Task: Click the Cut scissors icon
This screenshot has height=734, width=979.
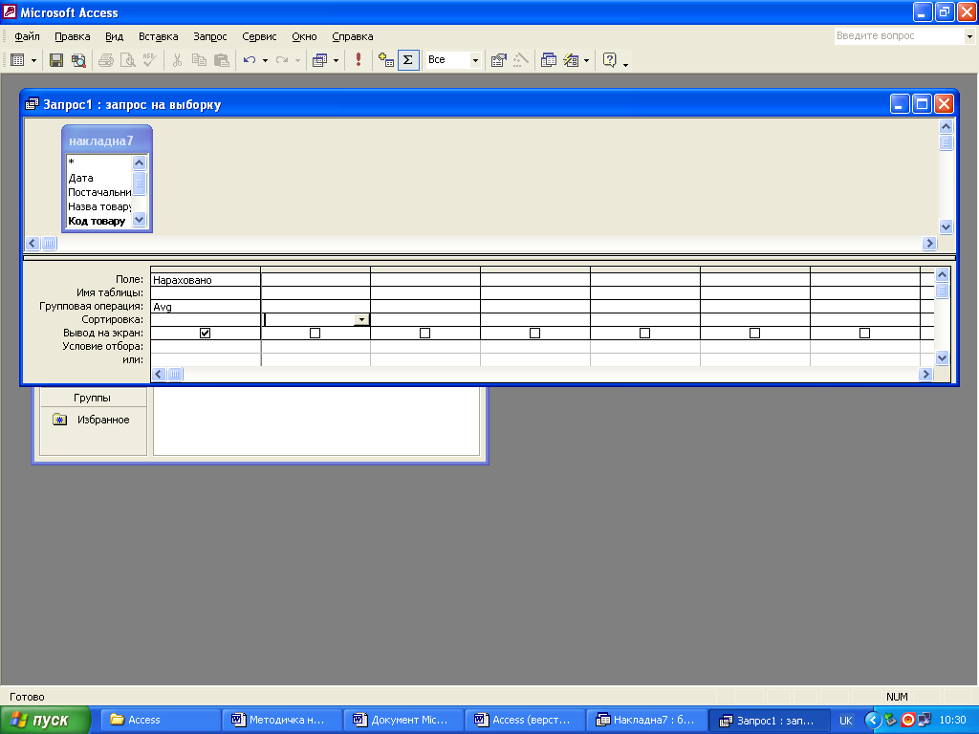Action: [177, 60]
